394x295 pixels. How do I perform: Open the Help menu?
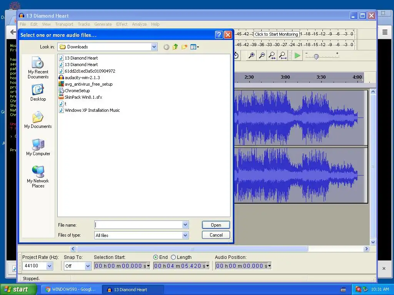(155, 24)
